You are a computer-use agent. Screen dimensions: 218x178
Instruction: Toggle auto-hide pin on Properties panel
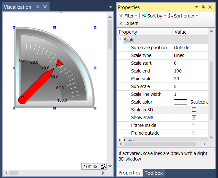[x=203, y=7]
